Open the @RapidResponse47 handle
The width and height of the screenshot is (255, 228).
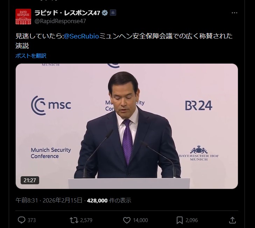[60, 21]
